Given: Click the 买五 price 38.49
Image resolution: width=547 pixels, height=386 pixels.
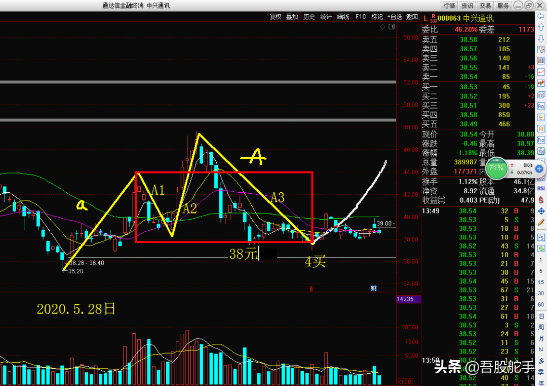Looking at the screenshot, I should tap(468, 124).
